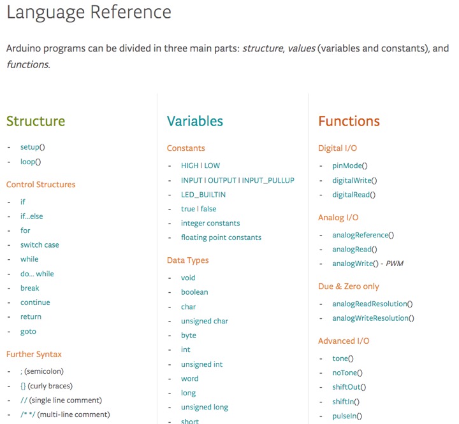Open the goto reference page
Screen dimensions: 459x424
28,332
